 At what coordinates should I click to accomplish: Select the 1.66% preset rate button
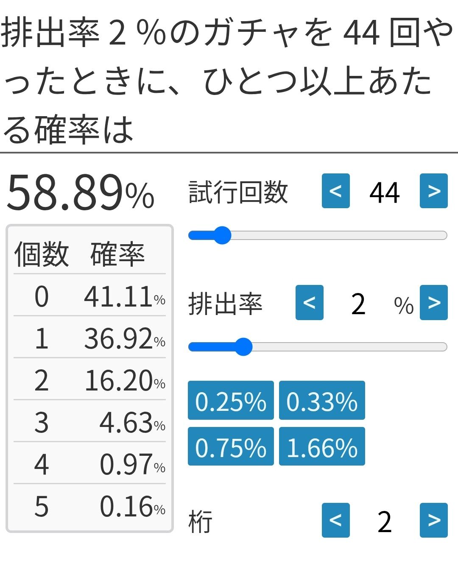click(x=322, y=446)
